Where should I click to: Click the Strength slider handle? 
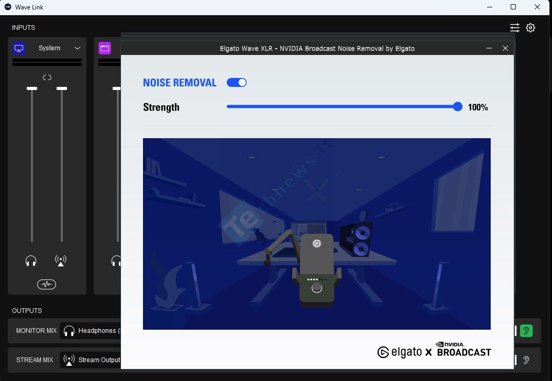click(x=458, y=107)
